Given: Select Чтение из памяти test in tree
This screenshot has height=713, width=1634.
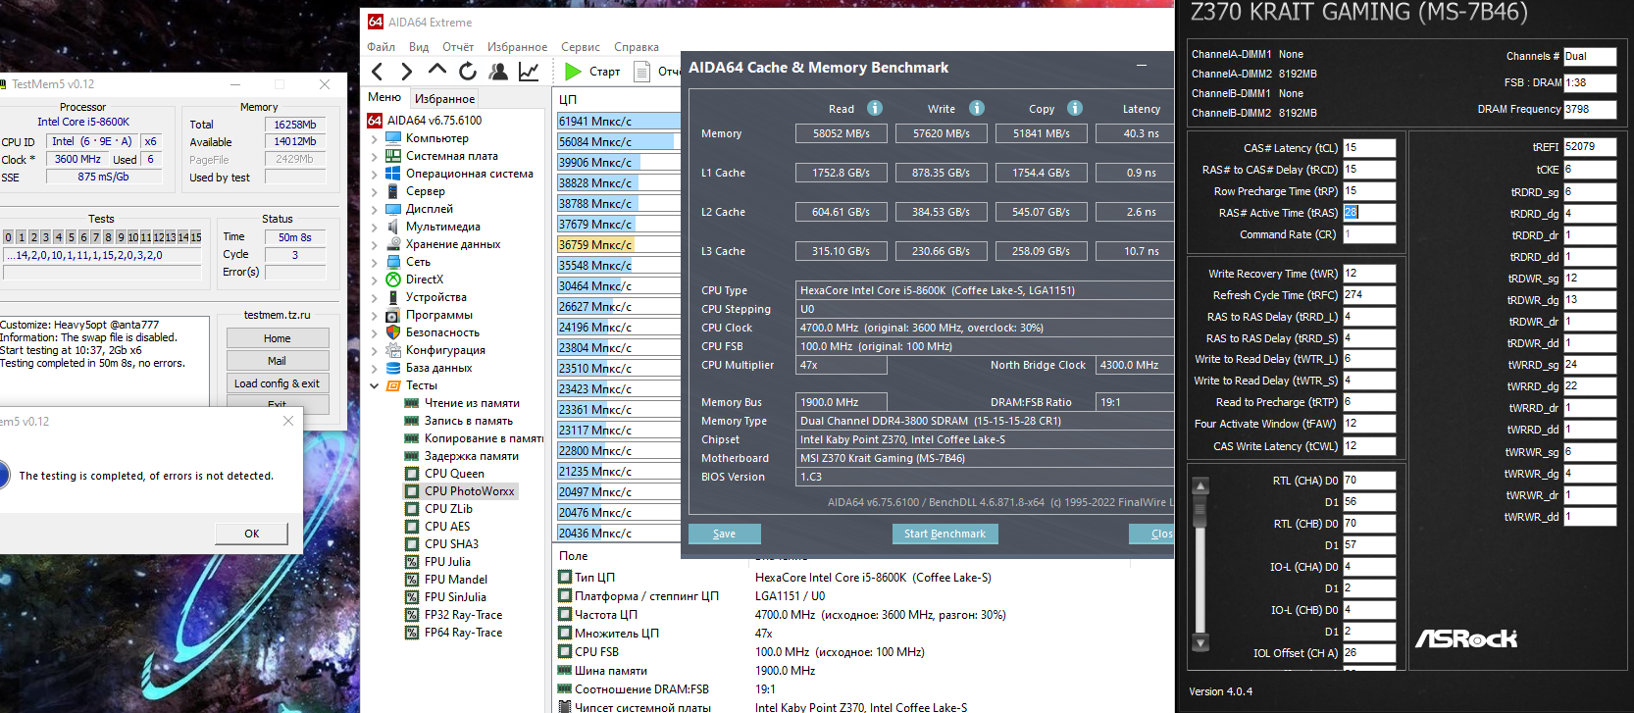Looking at the screenshot, I should pyautogui.click(x=472, y=403).
